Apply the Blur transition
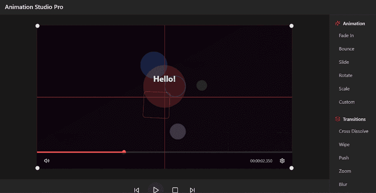Viewport: 376px width, 193px height. 343,185
